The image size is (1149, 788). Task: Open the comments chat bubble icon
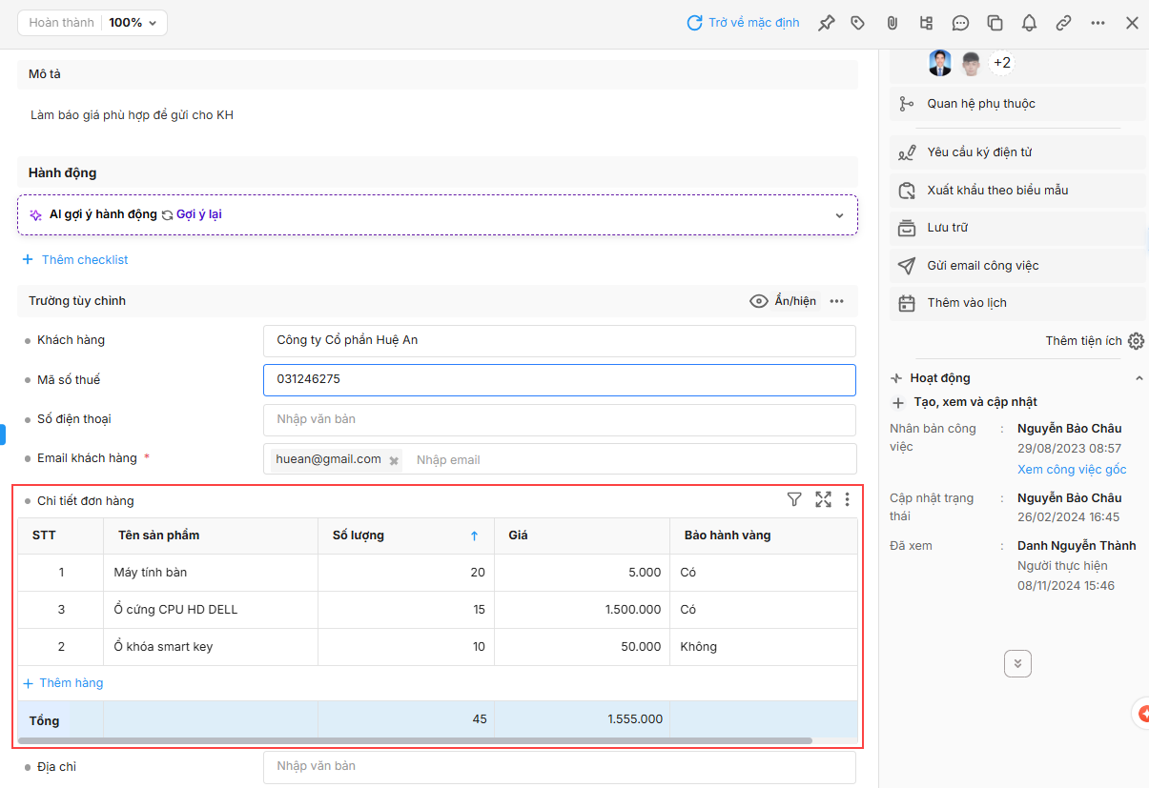pyautogui.click(x=960, y=23)
